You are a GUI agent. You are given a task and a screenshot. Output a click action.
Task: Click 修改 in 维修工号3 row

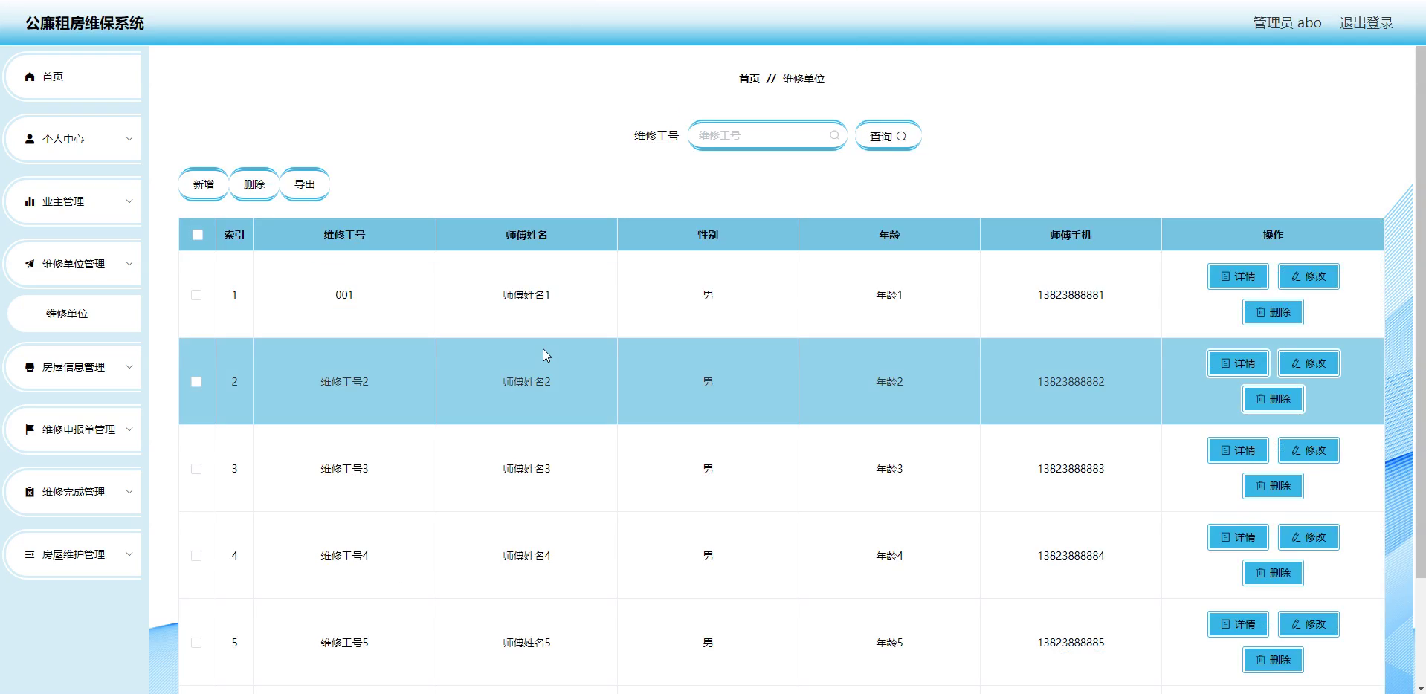[1309, 450]
